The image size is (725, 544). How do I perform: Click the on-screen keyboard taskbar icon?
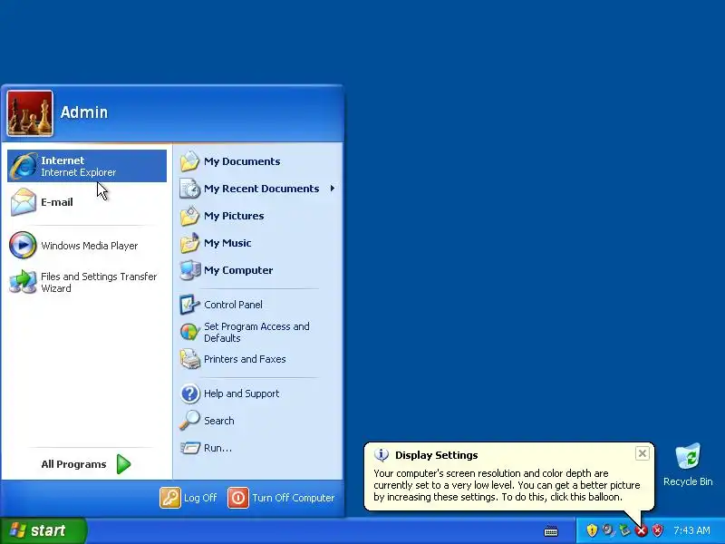tap(551, 531)
